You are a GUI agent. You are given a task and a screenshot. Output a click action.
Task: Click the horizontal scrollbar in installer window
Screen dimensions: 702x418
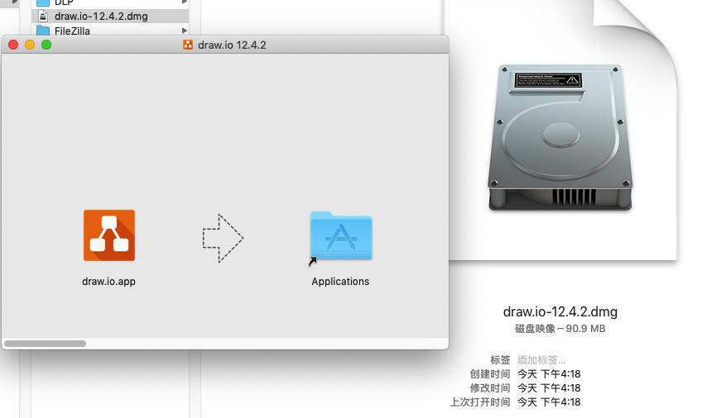pyautogui.click(x=45, y=344)
